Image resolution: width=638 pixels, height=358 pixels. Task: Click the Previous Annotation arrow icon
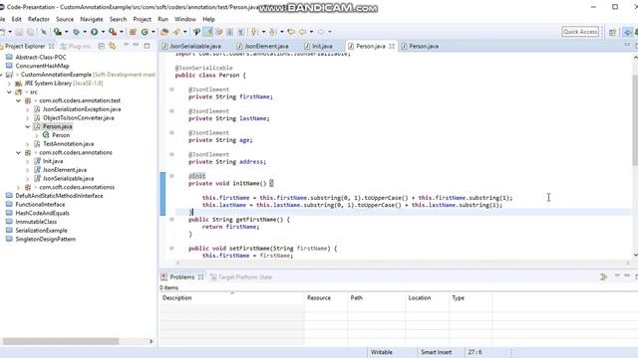pyautogui.click(x=273, y=32)
